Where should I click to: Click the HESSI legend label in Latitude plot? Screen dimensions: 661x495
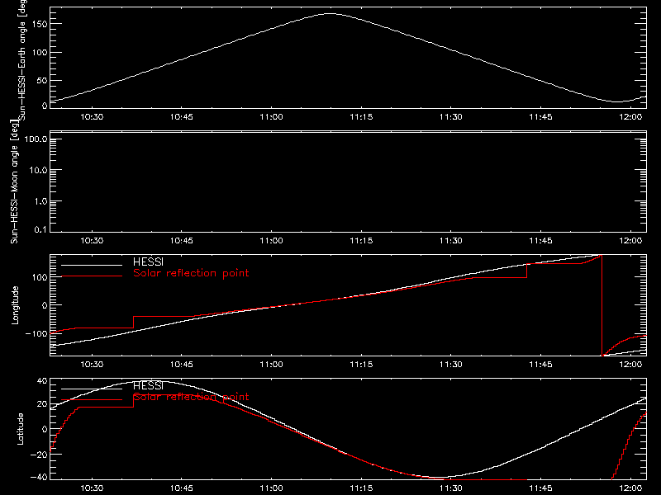coord(148,385)
